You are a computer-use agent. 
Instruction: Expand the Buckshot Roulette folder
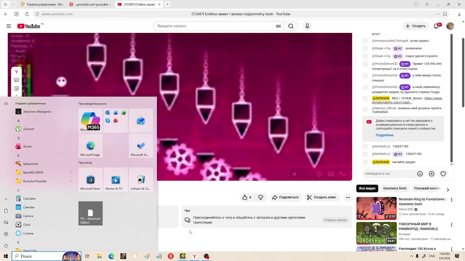point(44,181)
